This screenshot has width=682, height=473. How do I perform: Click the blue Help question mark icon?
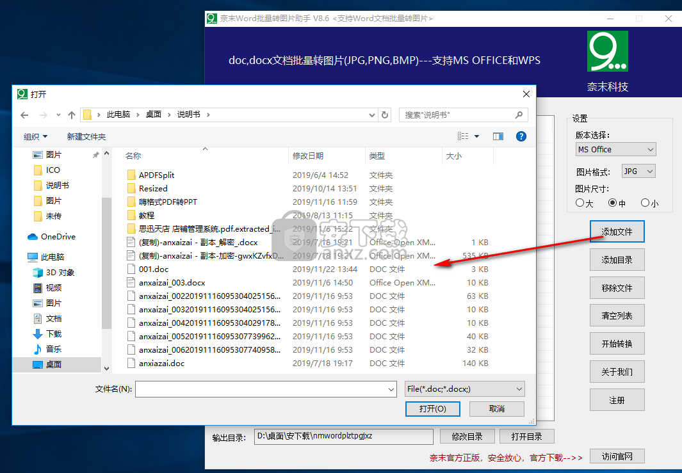521,136
